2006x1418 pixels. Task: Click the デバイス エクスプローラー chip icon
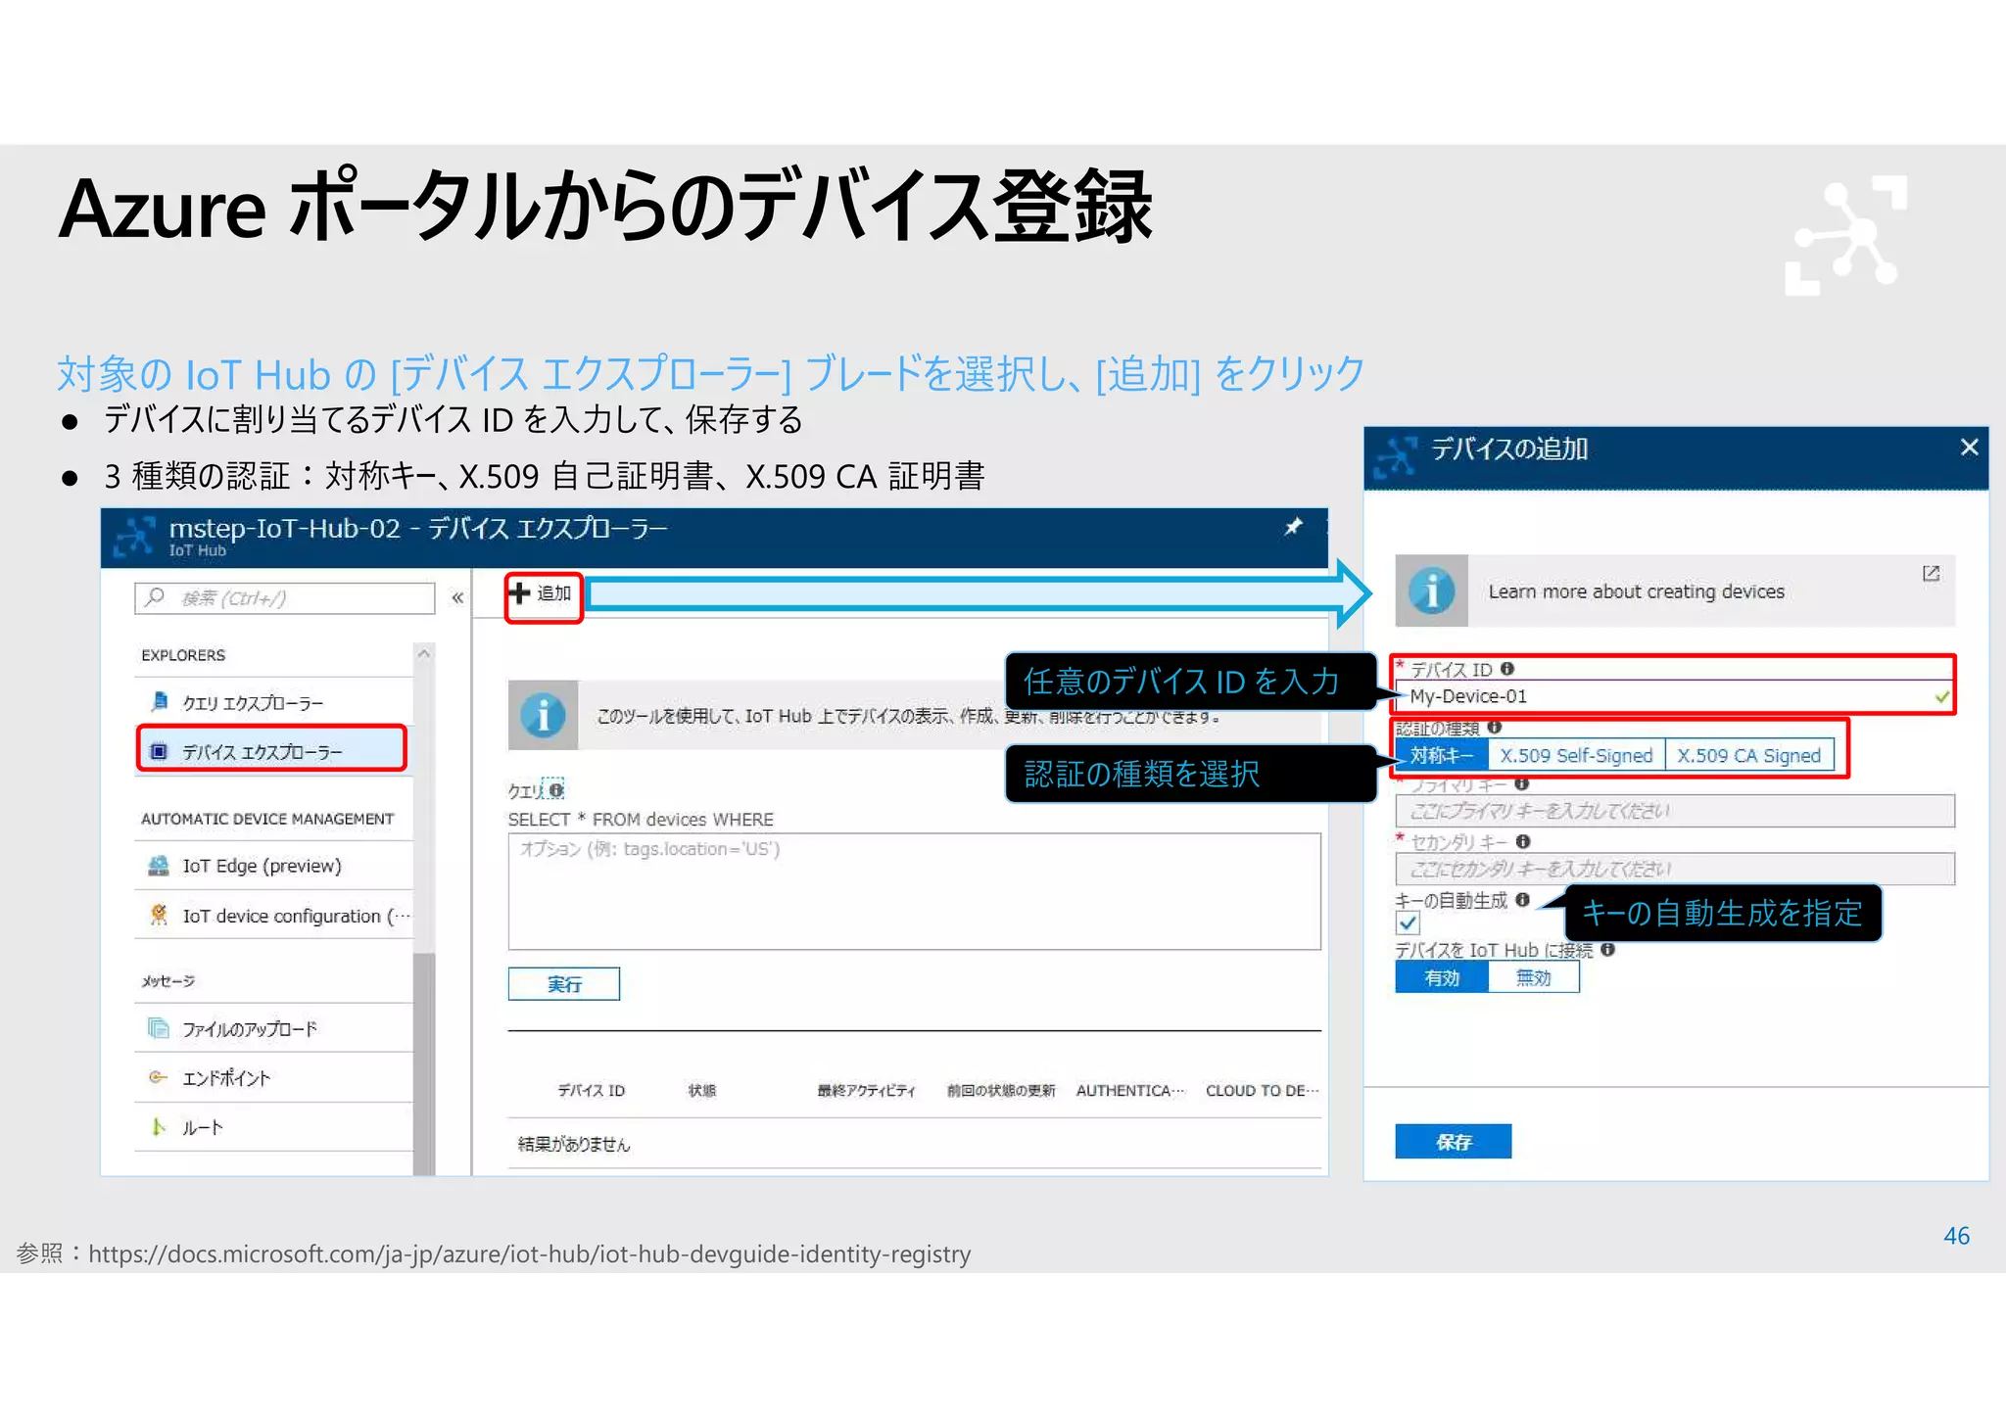pyautogui.click(x=159, y=751)
